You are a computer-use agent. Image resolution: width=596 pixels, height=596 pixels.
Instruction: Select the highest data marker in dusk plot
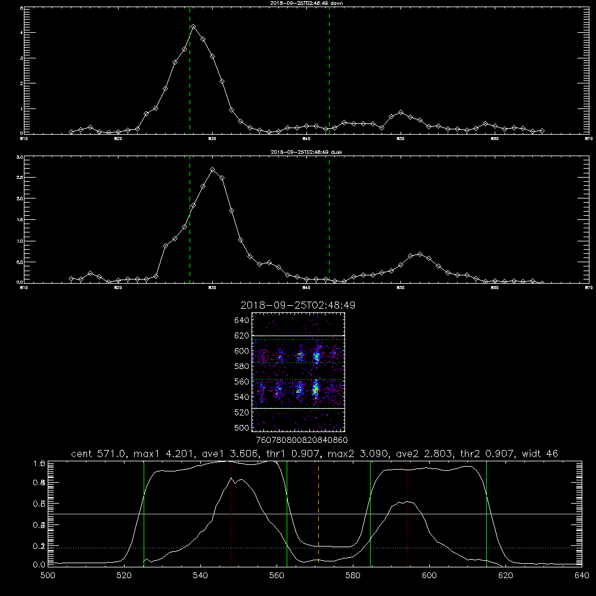coord(213,169)
